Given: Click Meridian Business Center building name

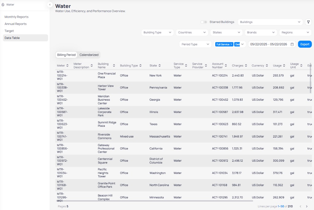Looking at the screenshot, I should point(104,100).
